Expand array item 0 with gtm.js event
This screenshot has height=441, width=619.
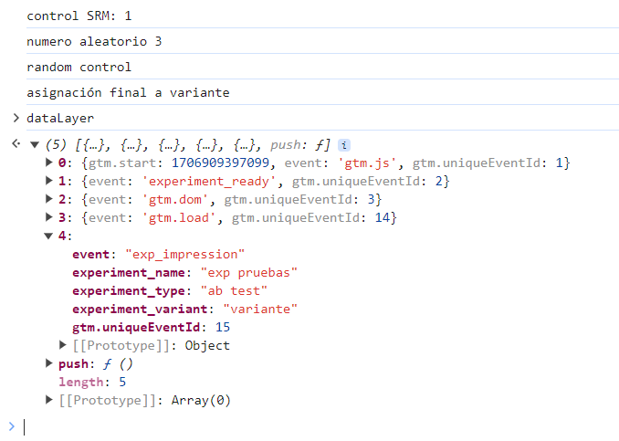[49, 163]
